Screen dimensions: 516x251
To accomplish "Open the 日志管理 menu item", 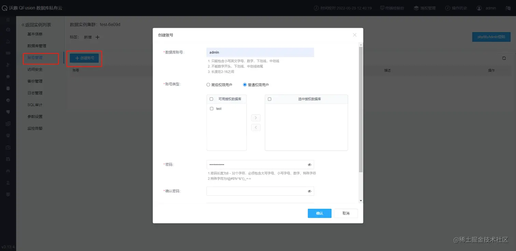I will (35, 93).
